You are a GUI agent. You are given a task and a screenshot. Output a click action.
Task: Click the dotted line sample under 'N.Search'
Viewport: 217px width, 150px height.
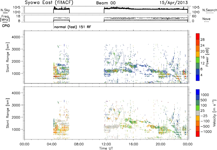210,13
